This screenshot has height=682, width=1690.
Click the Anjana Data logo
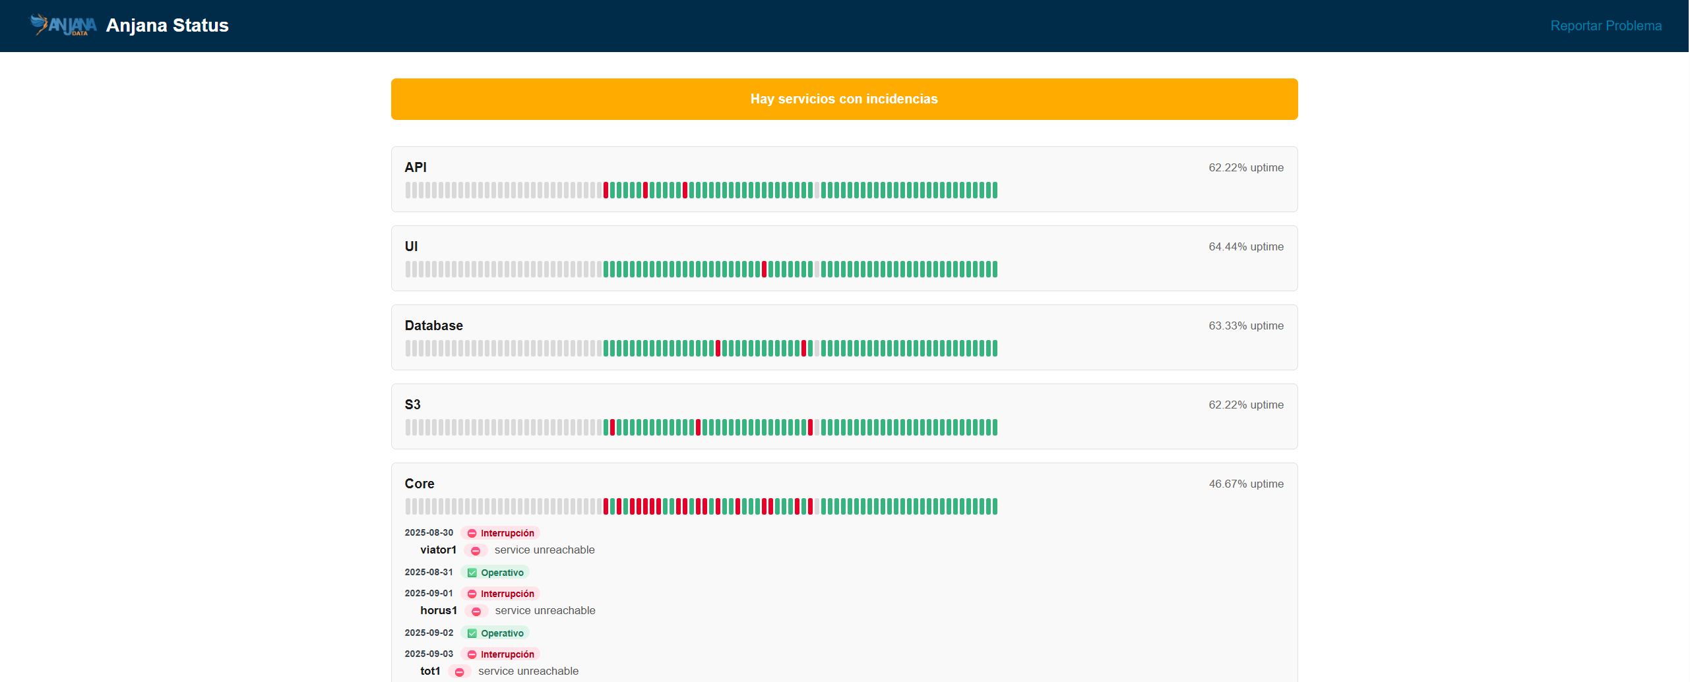coord(63,25)
